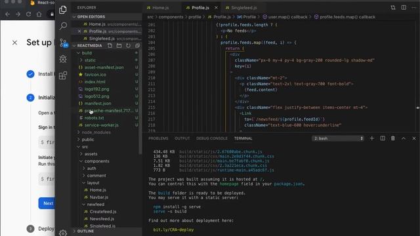Open the DEBUG CONSOLE panel tab

click(x=211, y=138)
